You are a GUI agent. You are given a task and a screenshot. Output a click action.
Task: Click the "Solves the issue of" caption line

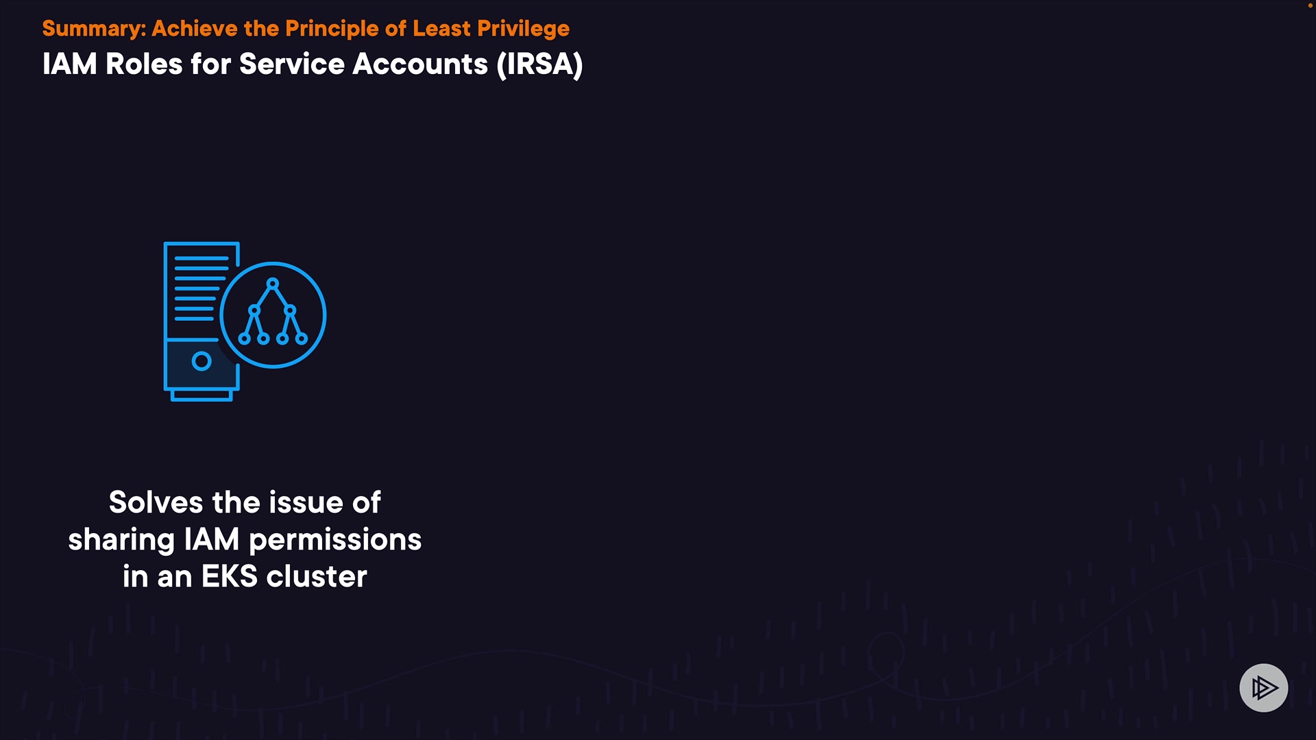[245, 502]
